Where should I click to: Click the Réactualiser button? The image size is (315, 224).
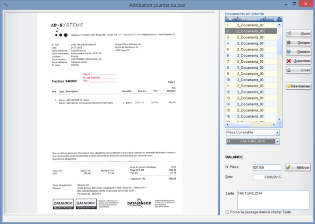298,86
